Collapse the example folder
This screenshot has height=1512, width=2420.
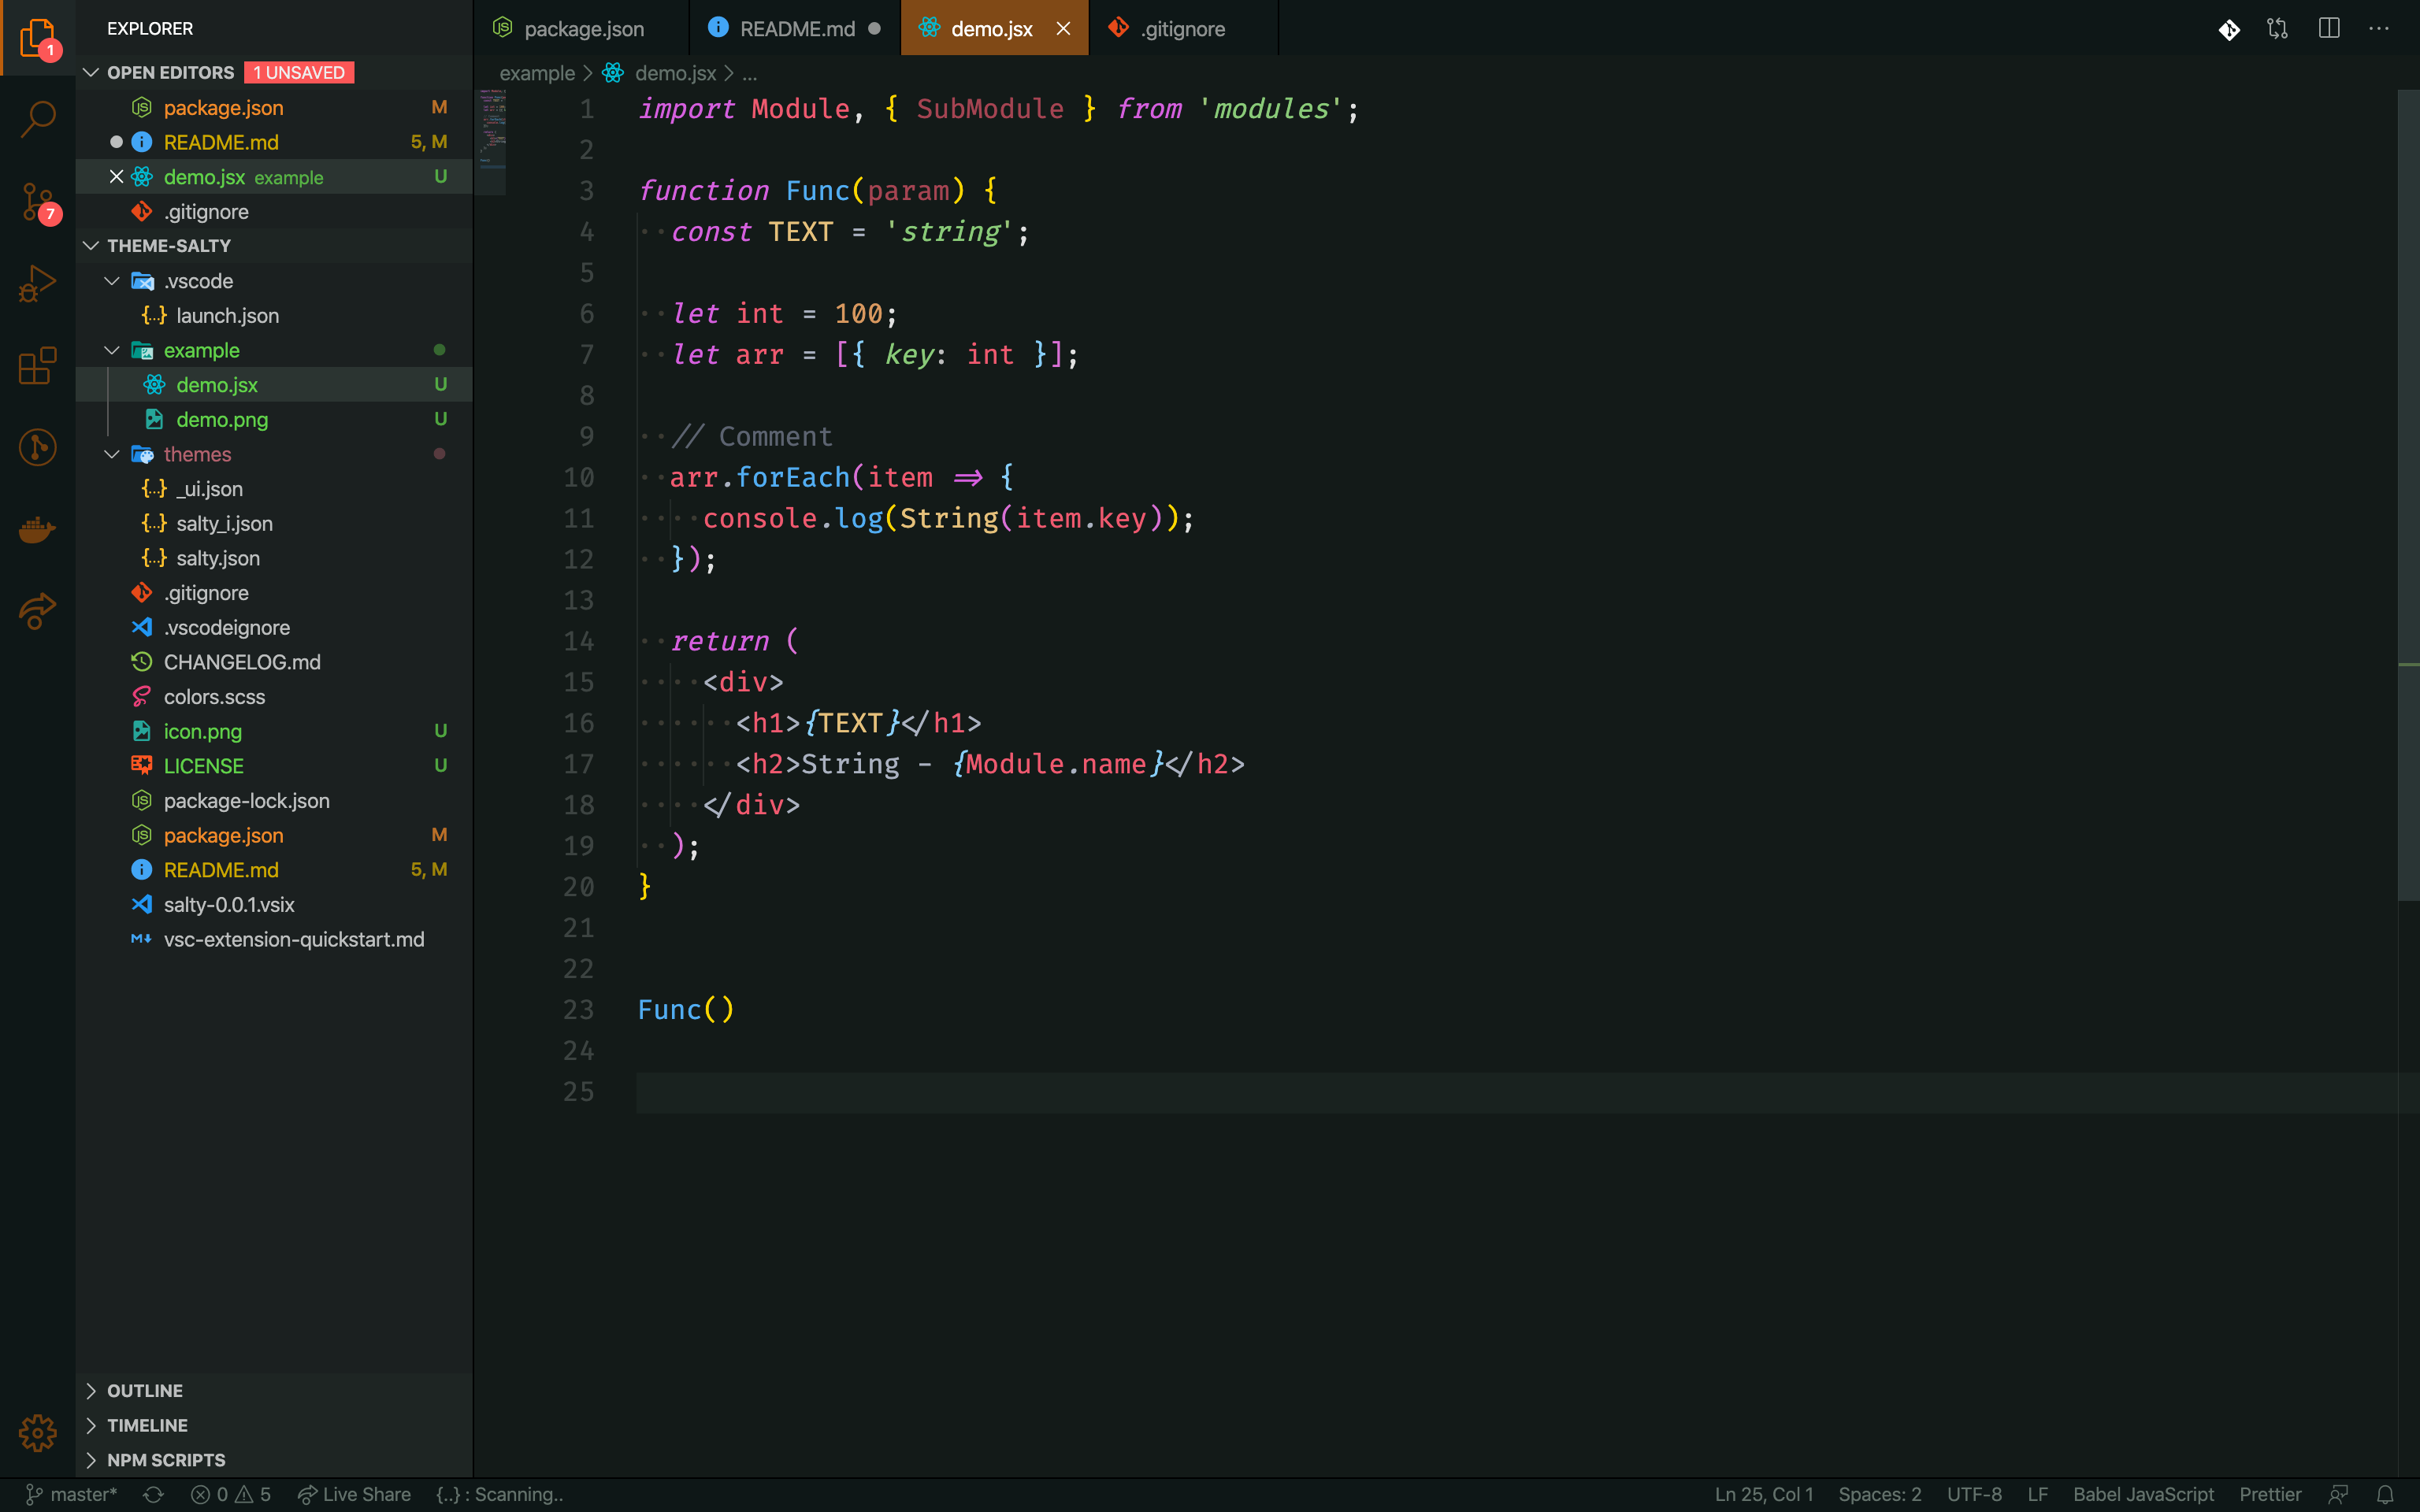point(112,350)
